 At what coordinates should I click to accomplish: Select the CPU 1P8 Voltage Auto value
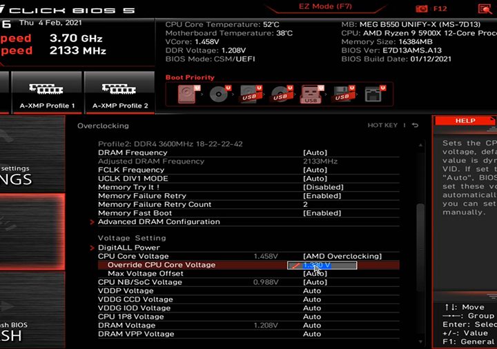(x=312, y=317)
